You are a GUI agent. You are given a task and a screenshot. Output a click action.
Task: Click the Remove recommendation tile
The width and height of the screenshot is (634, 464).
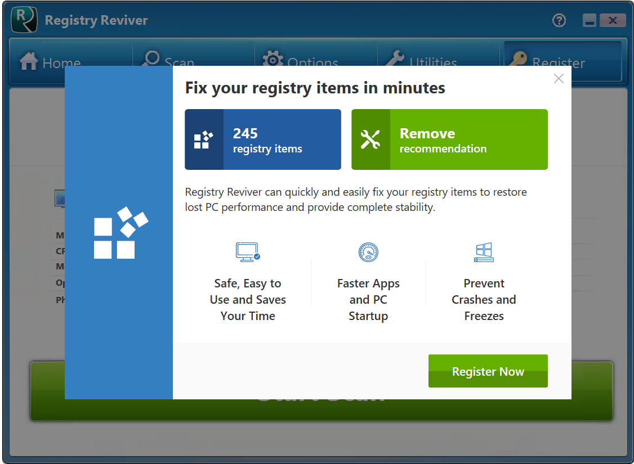pyautogui.click(x=449, y=139)
